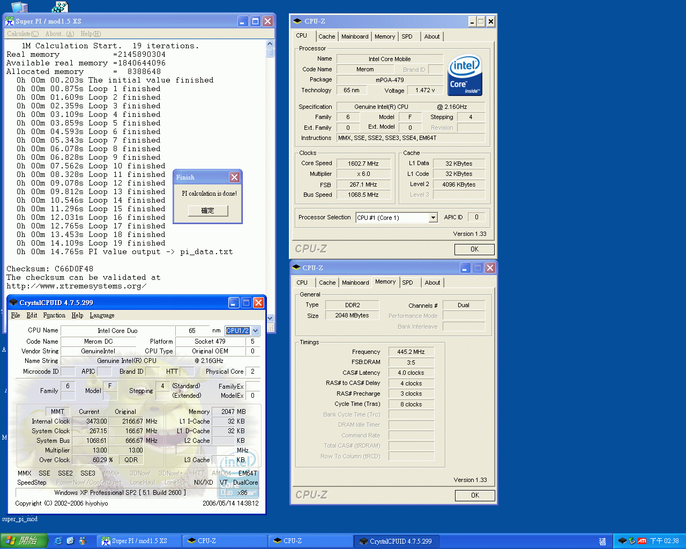Switch to Cache tab in top CPU-Z
This screenshot has height=549, width=686.
[326, 36]
